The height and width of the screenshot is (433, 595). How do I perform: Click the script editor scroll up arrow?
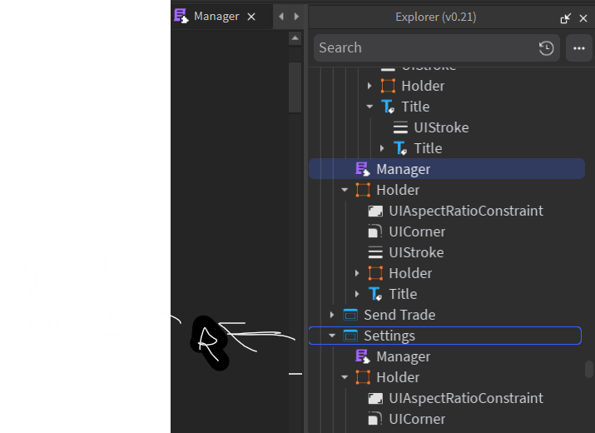295,38
